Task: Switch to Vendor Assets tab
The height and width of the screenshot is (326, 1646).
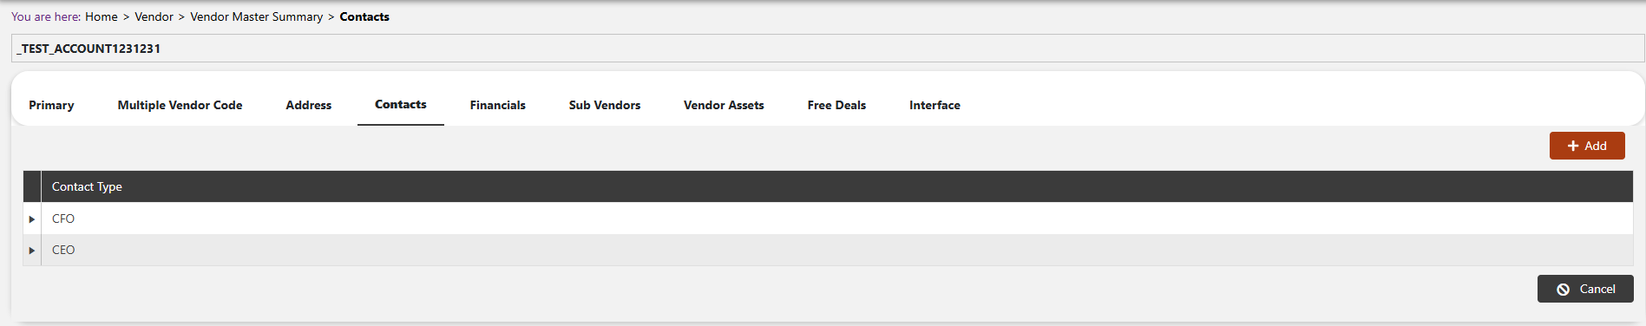Action: 724,105
